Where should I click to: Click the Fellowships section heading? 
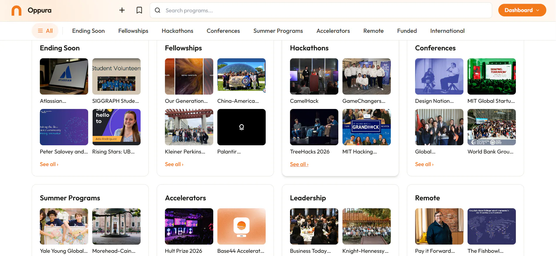point(183,48)
